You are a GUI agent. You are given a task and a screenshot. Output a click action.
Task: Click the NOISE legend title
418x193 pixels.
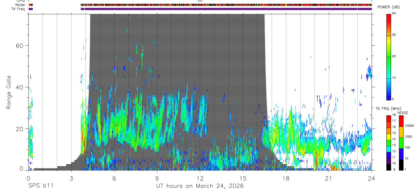(403, 113)
